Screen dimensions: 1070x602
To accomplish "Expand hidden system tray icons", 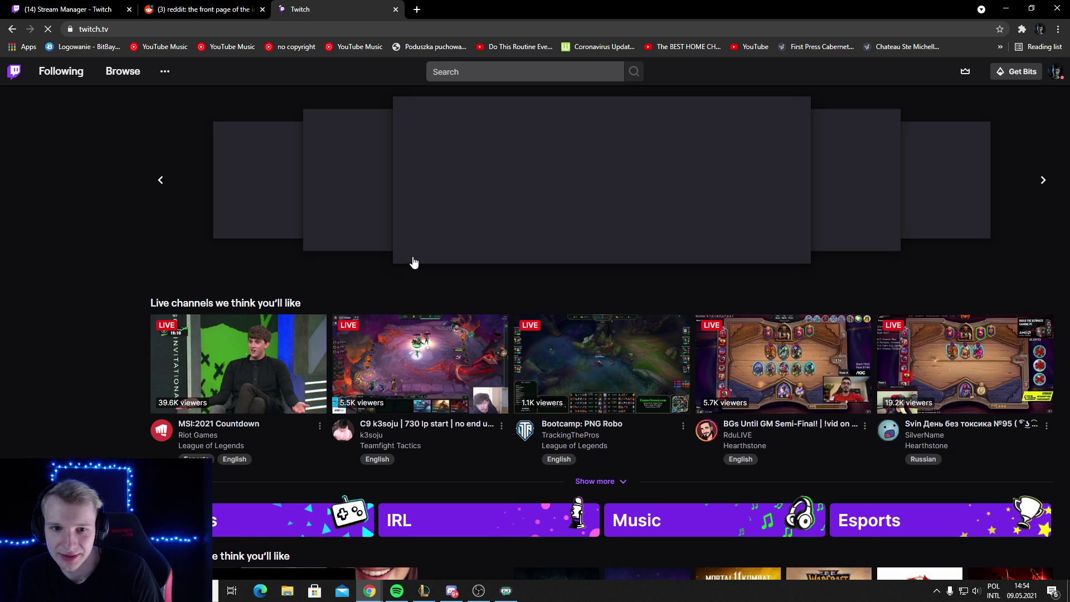I will tap(936, 591).
